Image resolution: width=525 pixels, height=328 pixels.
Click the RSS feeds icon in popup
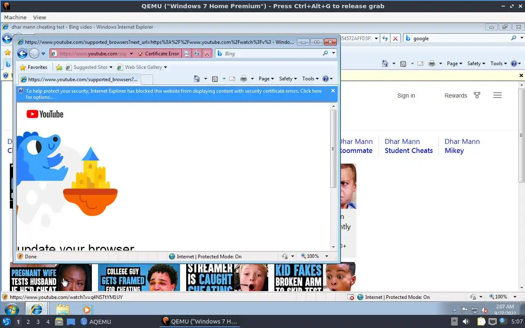215,79
